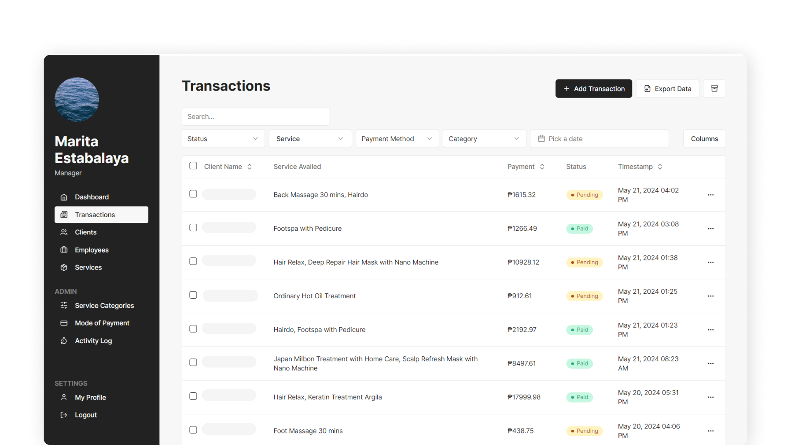This screenshot has height=445, width=791.
Task: Sort transactions by Payment column arrows
Action: click(x=542, y=167)
